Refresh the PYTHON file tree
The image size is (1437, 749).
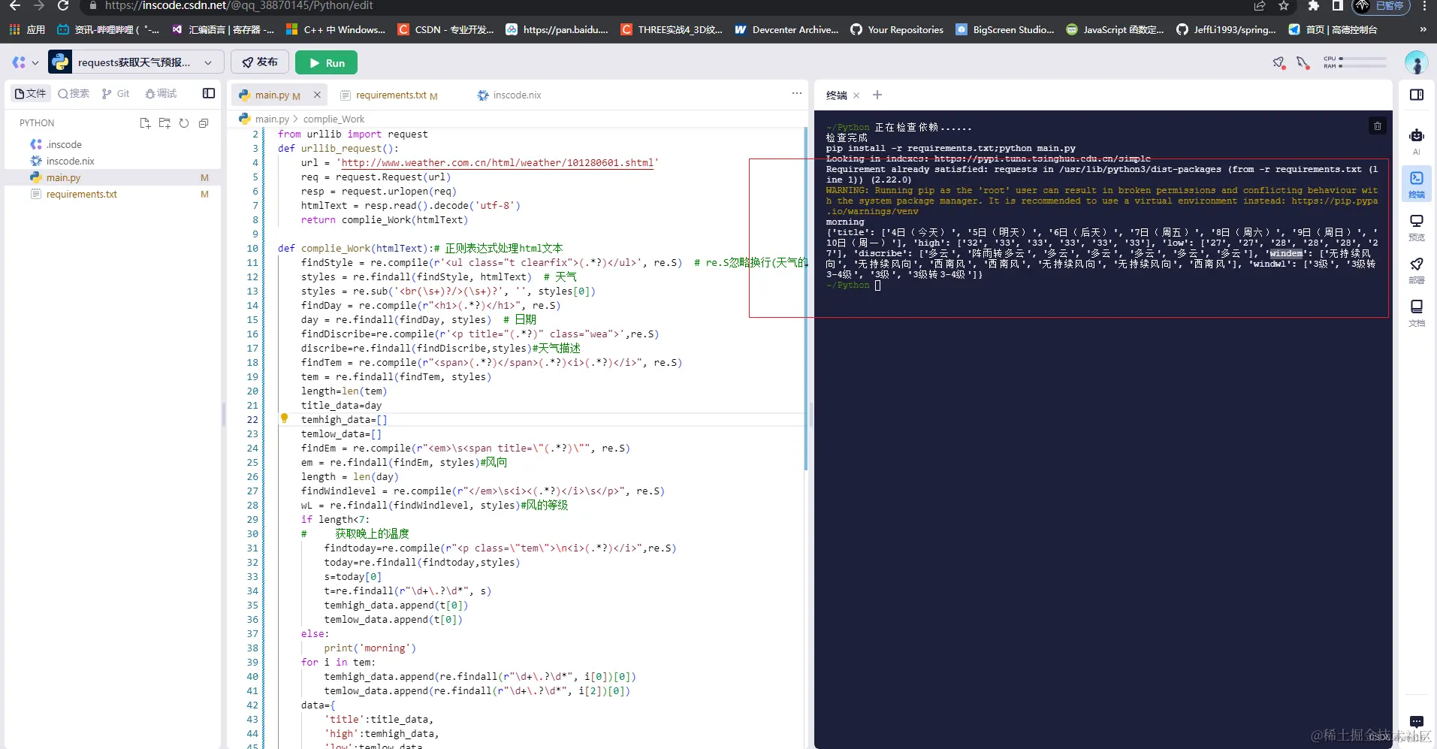(184, 123)
